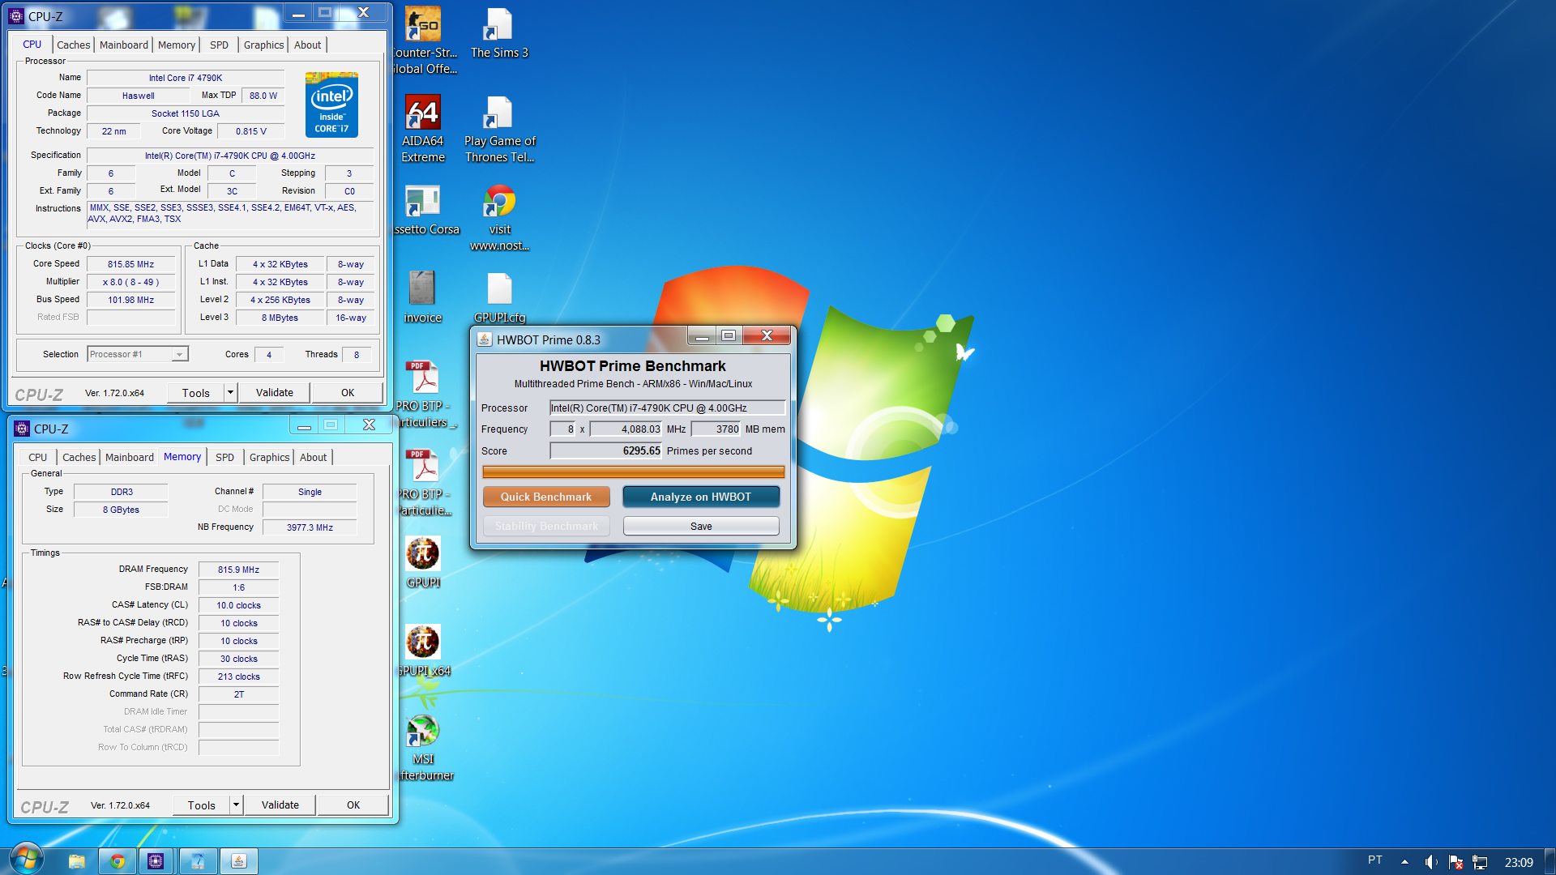Viewport: 1556px width, 875px height.
Task: Open Caches tab in lower CPU-Z window
Action: (79, 458)
